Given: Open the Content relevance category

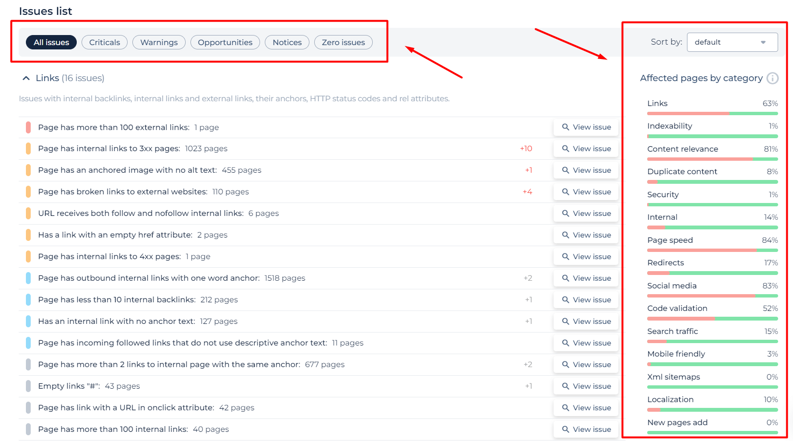Looking at the screenshot, I should pyautogui.click(x=683, y=149).
